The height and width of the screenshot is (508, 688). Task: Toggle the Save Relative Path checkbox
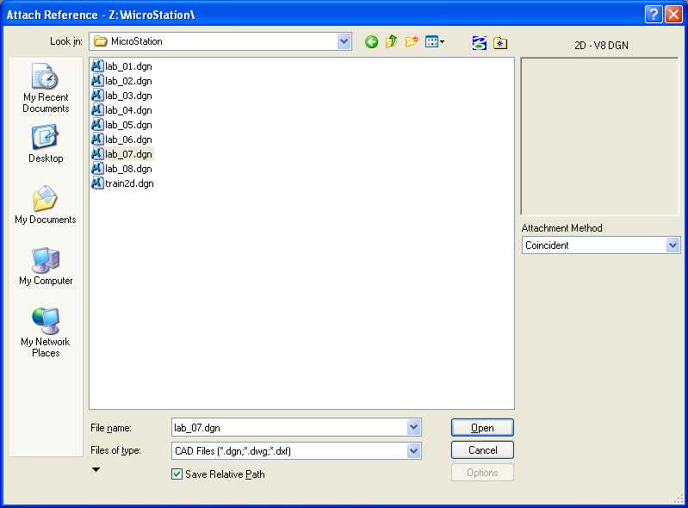pyautogui.click(x=177, y=474)
